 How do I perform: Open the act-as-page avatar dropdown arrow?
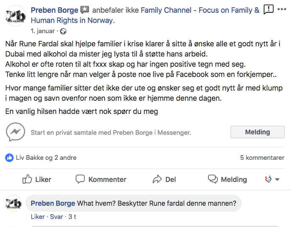coord(277,179)
